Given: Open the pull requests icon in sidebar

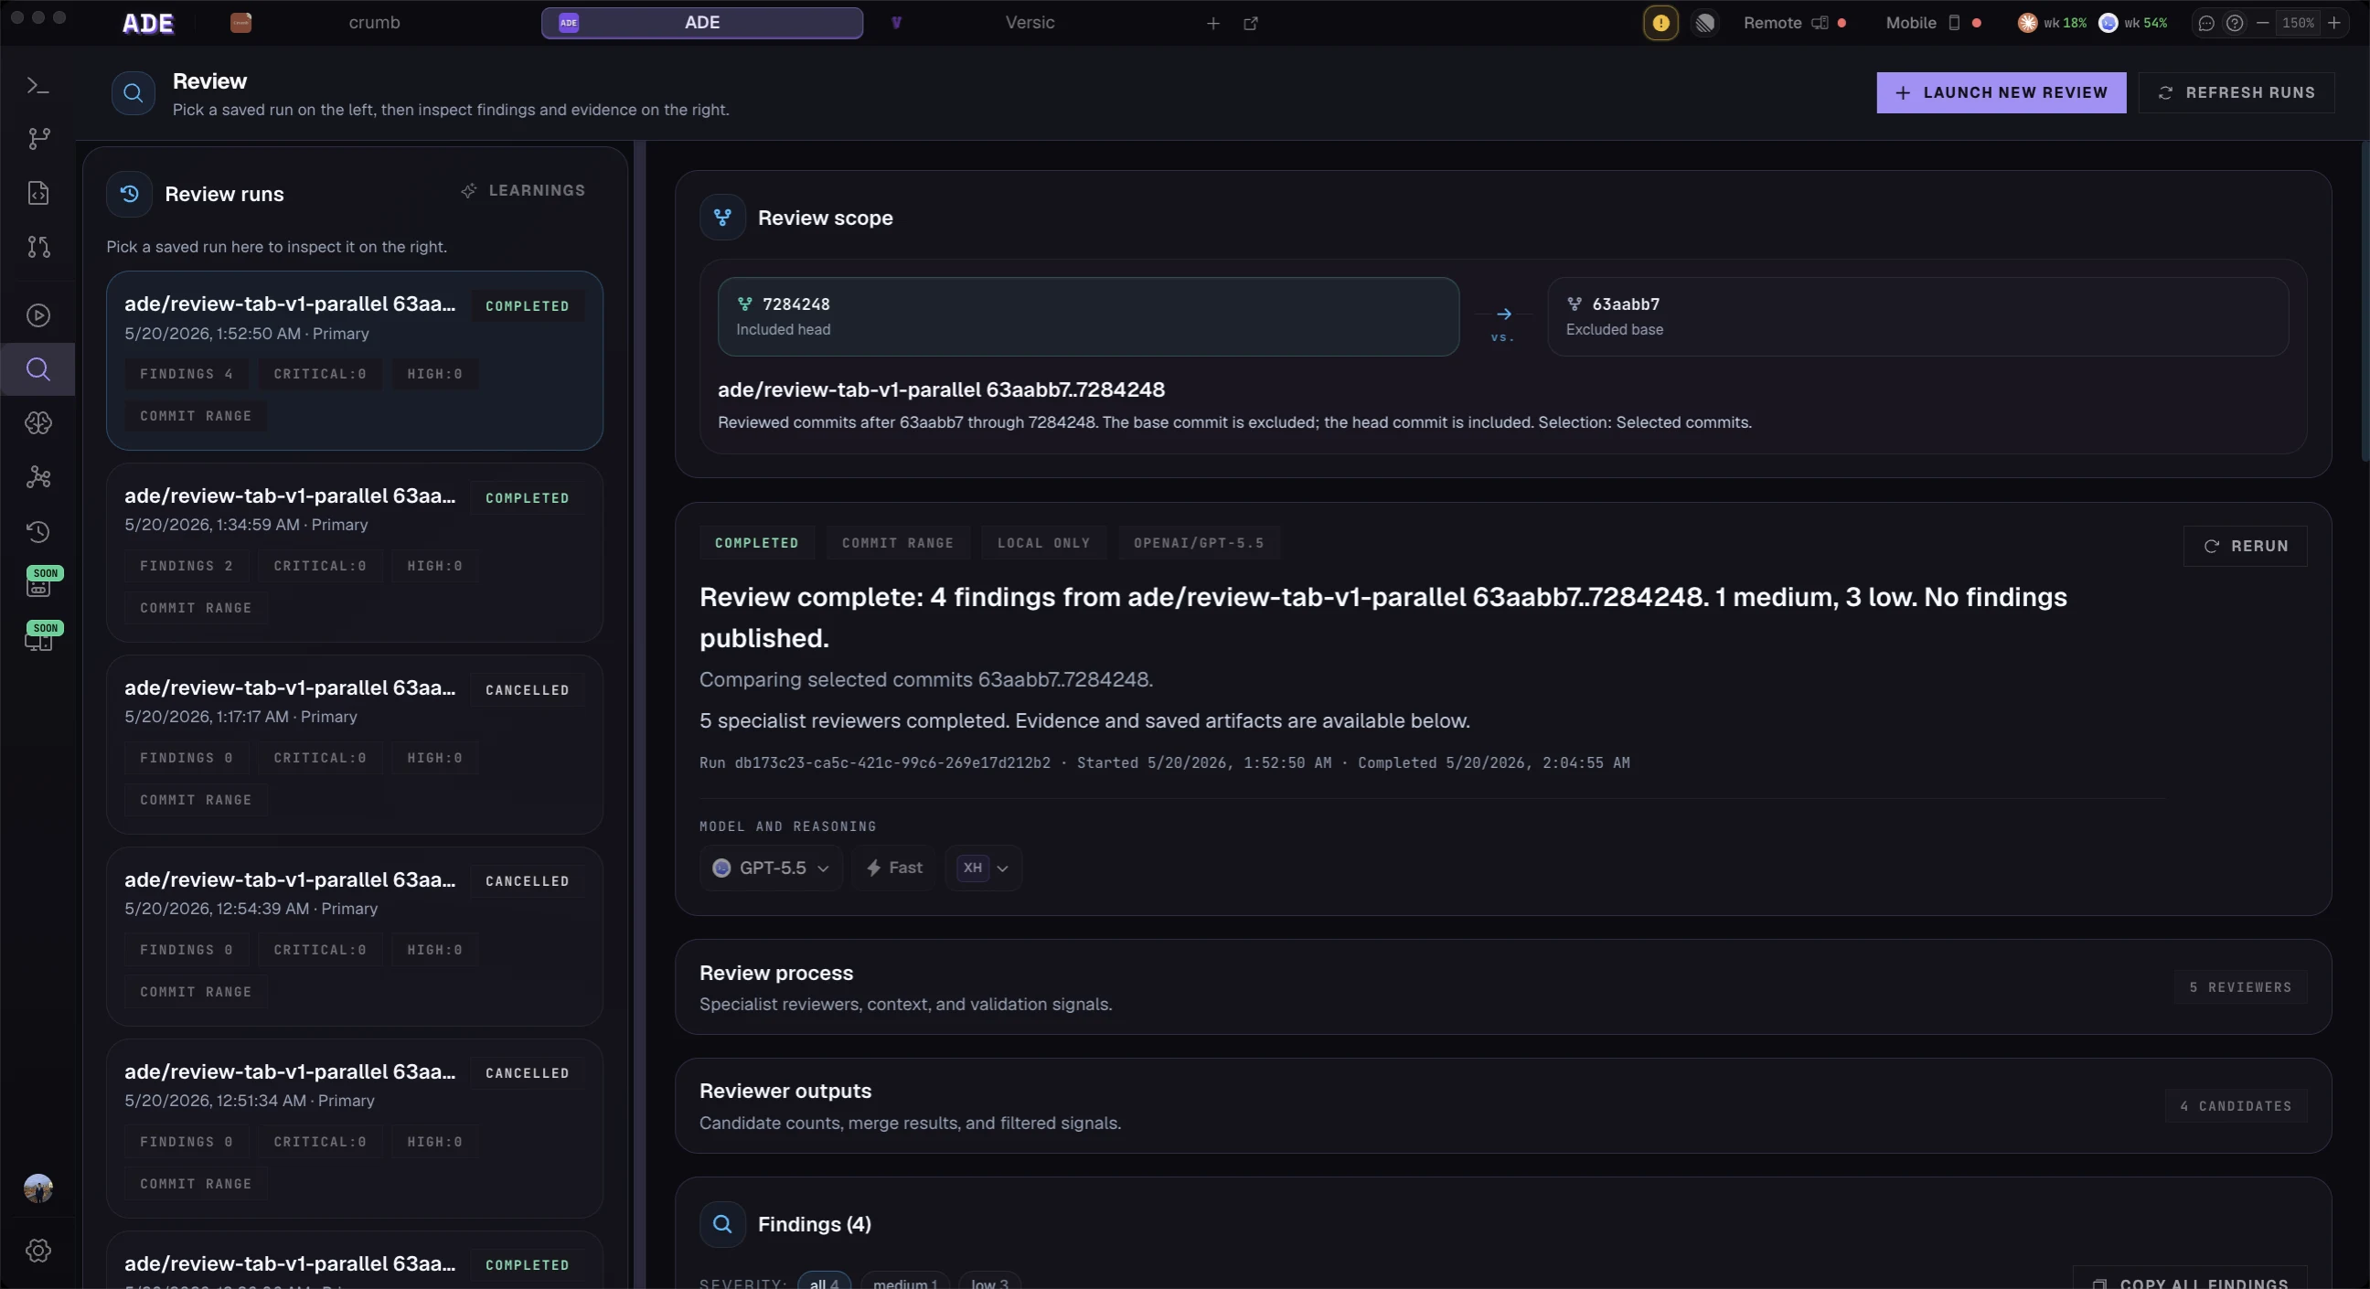Looking at the screenshot, I should pos(37,247).
